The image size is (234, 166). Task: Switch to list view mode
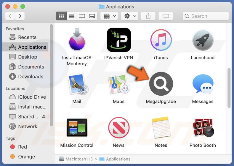tap(72, 16)
